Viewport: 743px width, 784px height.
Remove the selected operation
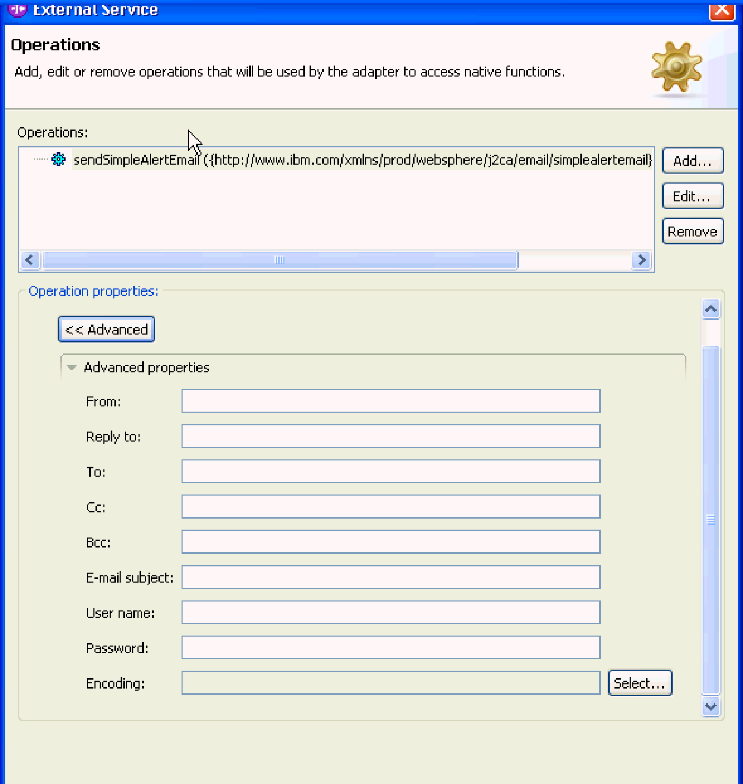(x=693, y=231)
